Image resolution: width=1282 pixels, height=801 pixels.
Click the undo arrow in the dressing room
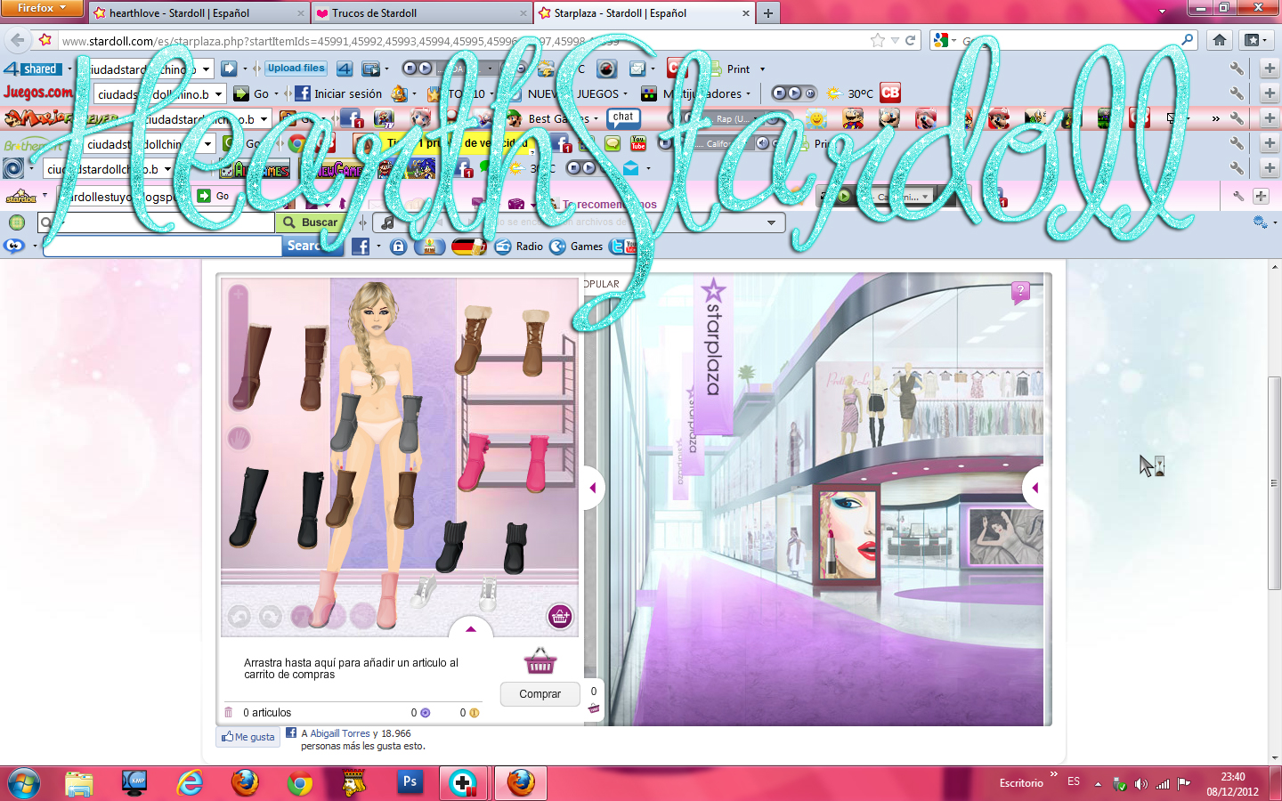pos(239,616)
